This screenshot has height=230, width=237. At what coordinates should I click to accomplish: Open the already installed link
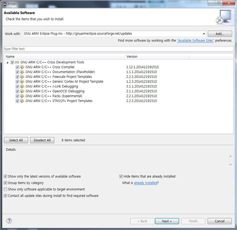[146, 183]
